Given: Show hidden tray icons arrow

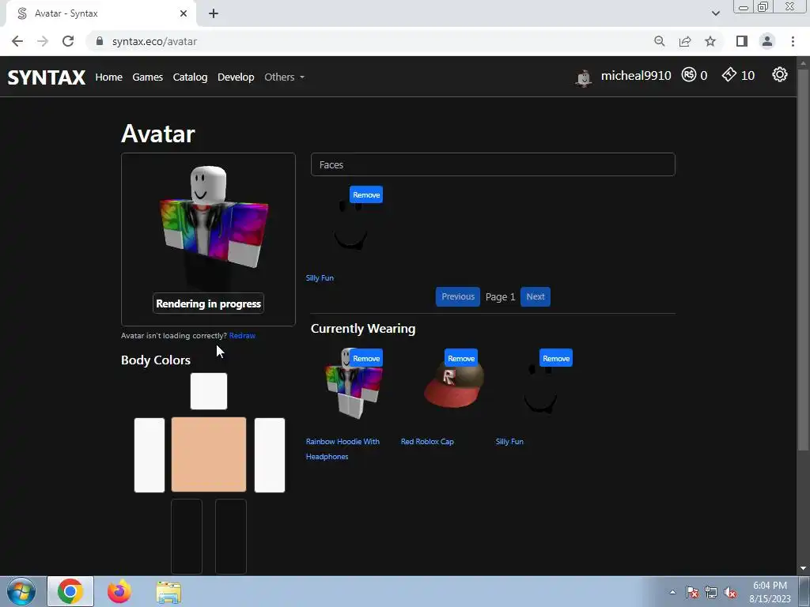Looking at the screenshot, I should 672,593.
